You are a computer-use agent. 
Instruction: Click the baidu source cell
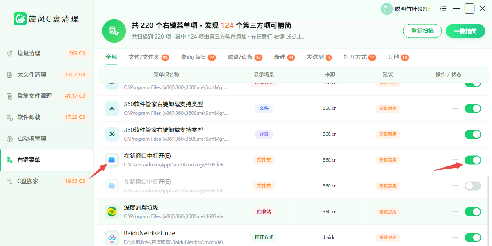[330, 237]
